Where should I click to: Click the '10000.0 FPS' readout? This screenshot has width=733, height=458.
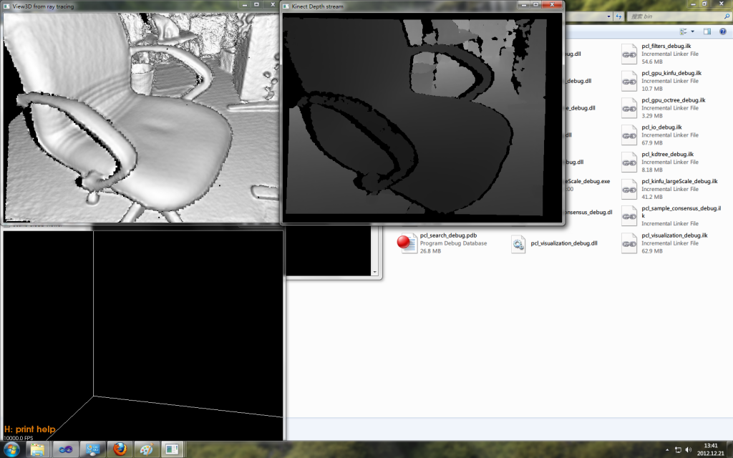(x=18, y=438)
